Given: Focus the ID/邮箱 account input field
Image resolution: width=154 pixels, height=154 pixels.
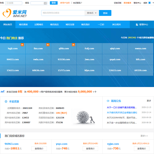Looking at the screenshot, I should tap(14, 3).
